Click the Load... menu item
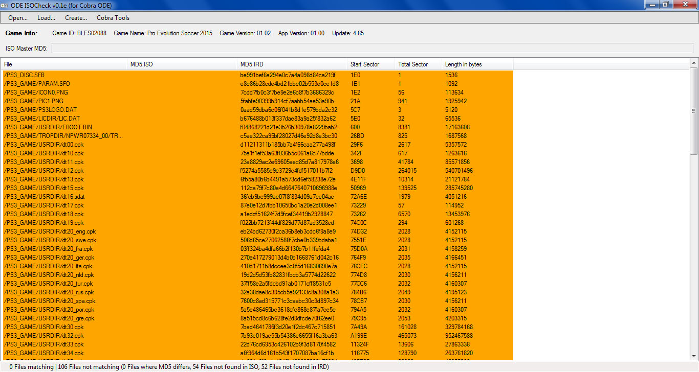The width and height of the screenshot is (699, 372). 46,18
